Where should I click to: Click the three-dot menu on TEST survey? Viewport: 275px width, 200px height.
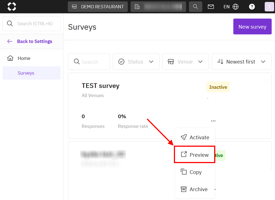click(x=213, y=121)
